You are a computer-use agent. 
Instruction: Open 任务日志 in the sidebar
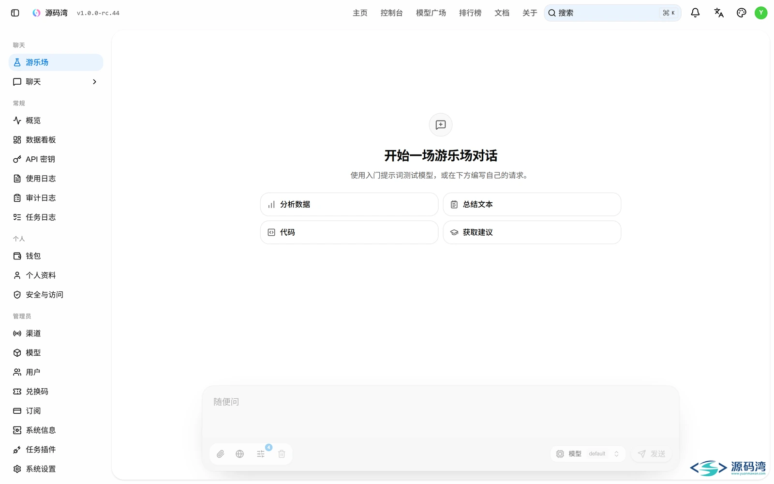[56, 217]
